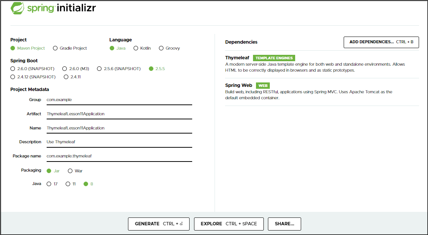Select Maven Project radio button
The image size is (428, 235).
tap(13, 48)
